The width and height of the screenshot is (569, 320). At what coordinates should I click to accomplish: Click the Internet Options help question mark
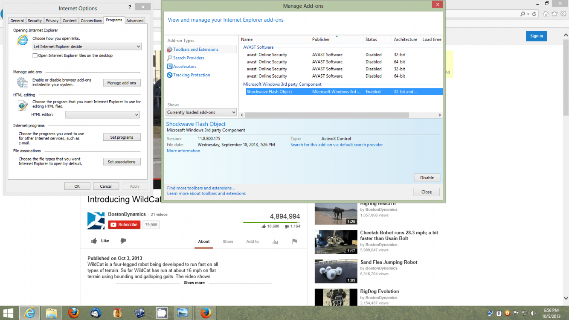tap(130, 7)
